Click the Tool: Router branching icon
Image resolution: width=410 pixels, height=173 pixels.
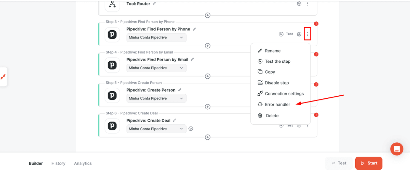pyautogui.click(x=112, y=4)
